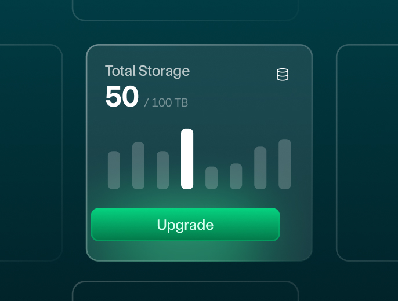Click the database storage icon
Screen dimensions: 398x301
282,75
